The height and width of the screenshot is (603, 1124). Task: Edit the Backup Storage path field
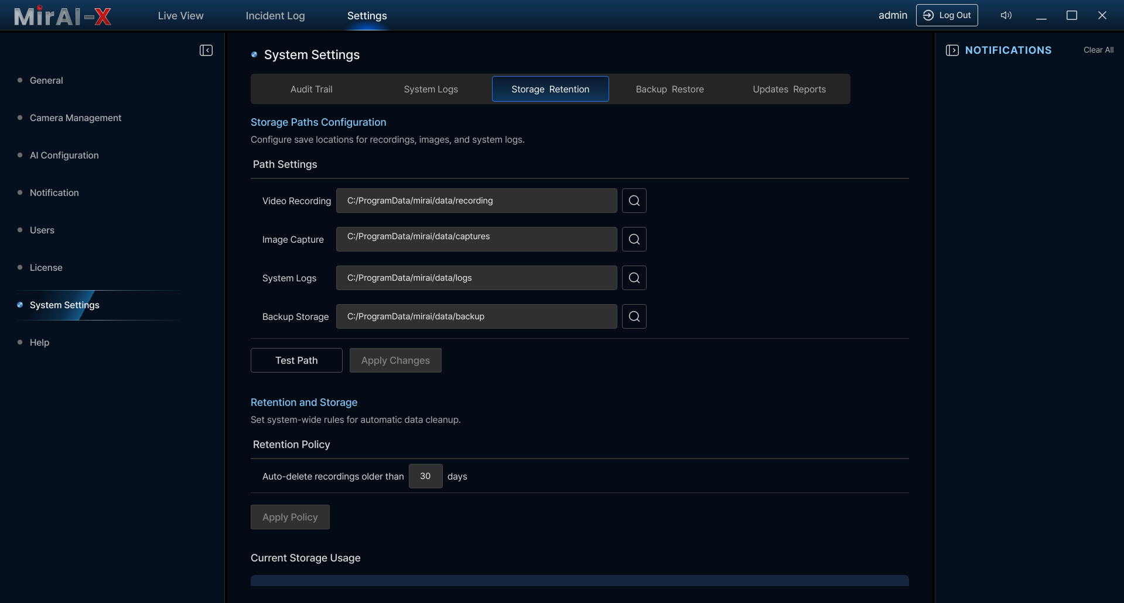coord(477,316)
